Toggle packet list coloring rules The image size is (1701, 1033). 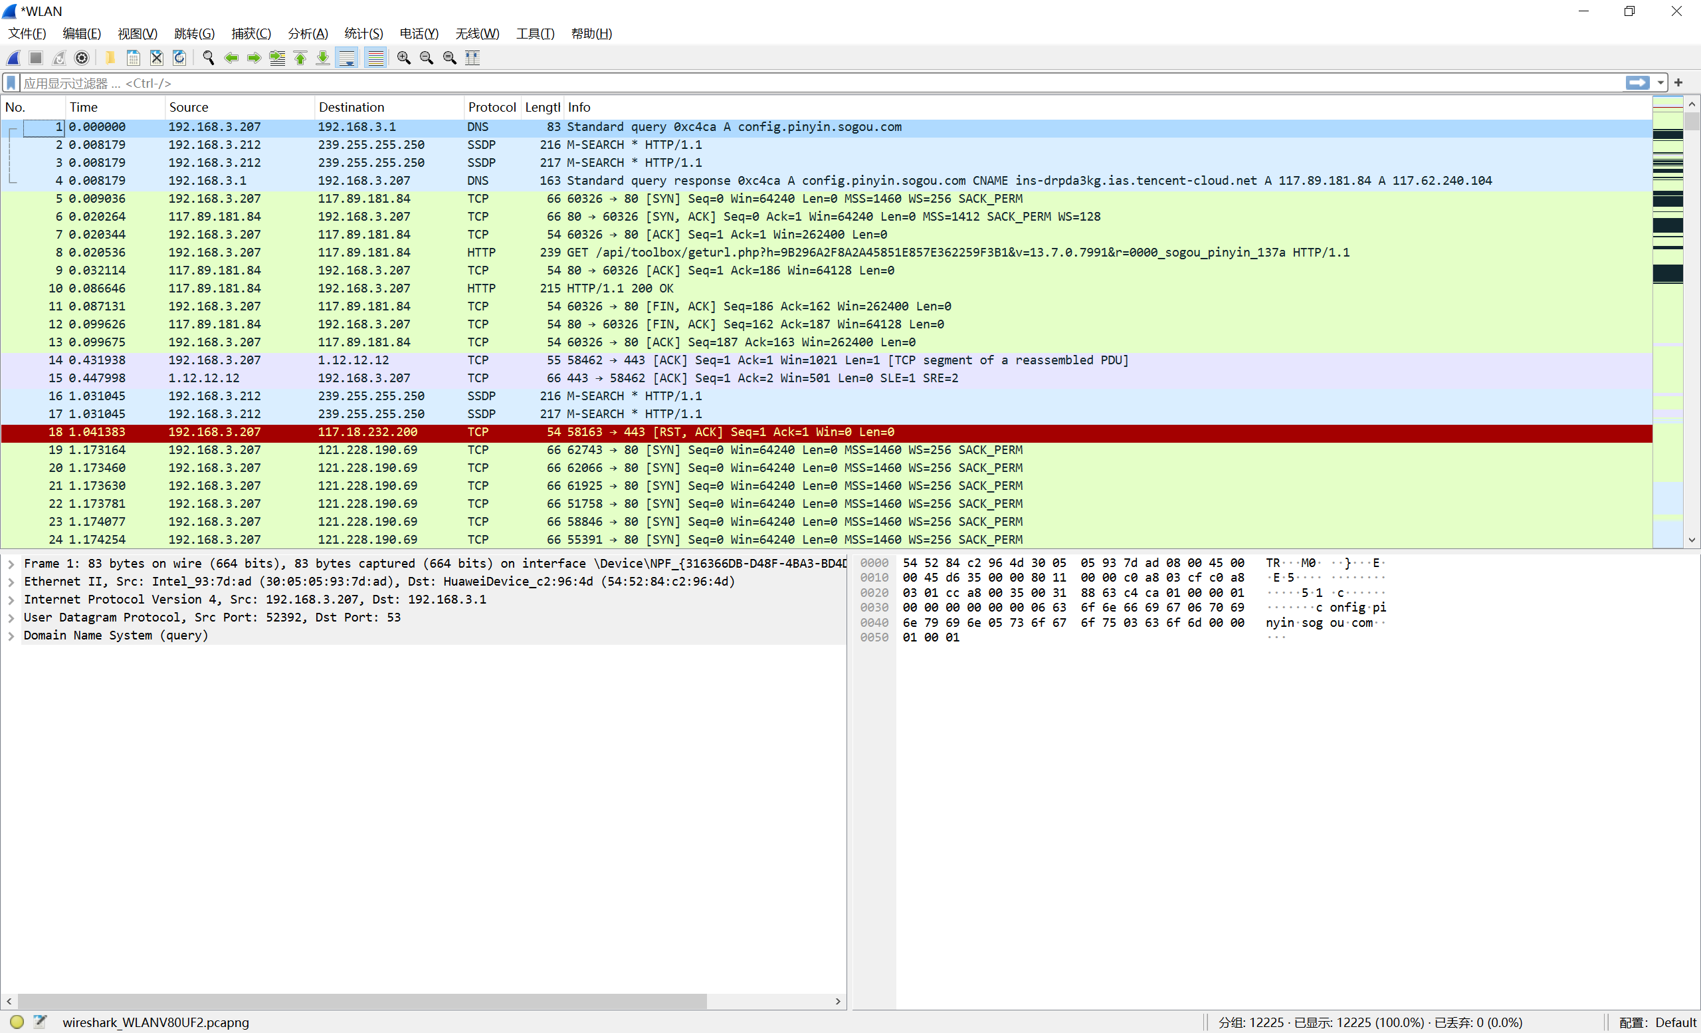tap(375, 58)
